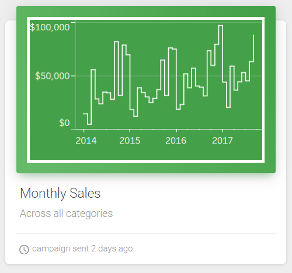
Task: Click the late 2015 sales peak
Action: (171, 48)
